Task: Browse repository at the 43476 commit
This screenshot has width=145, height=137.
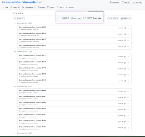Action: (x=128, y=28)
